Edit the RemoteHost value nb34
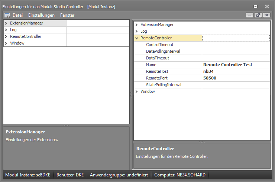The image size is (275, 182). (236, 71)
